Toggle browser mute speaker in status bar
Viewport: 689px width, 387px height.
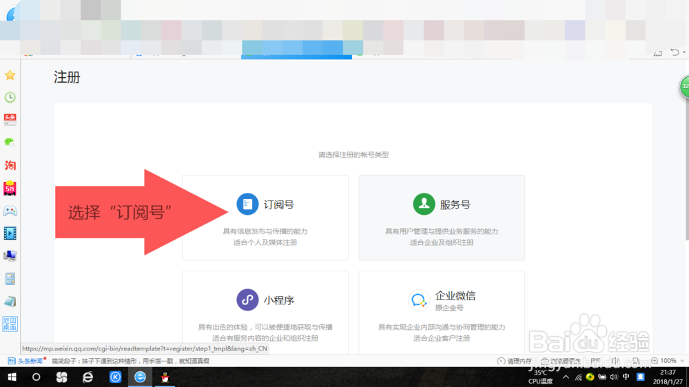pyautogui.click(x=615, y=361)
